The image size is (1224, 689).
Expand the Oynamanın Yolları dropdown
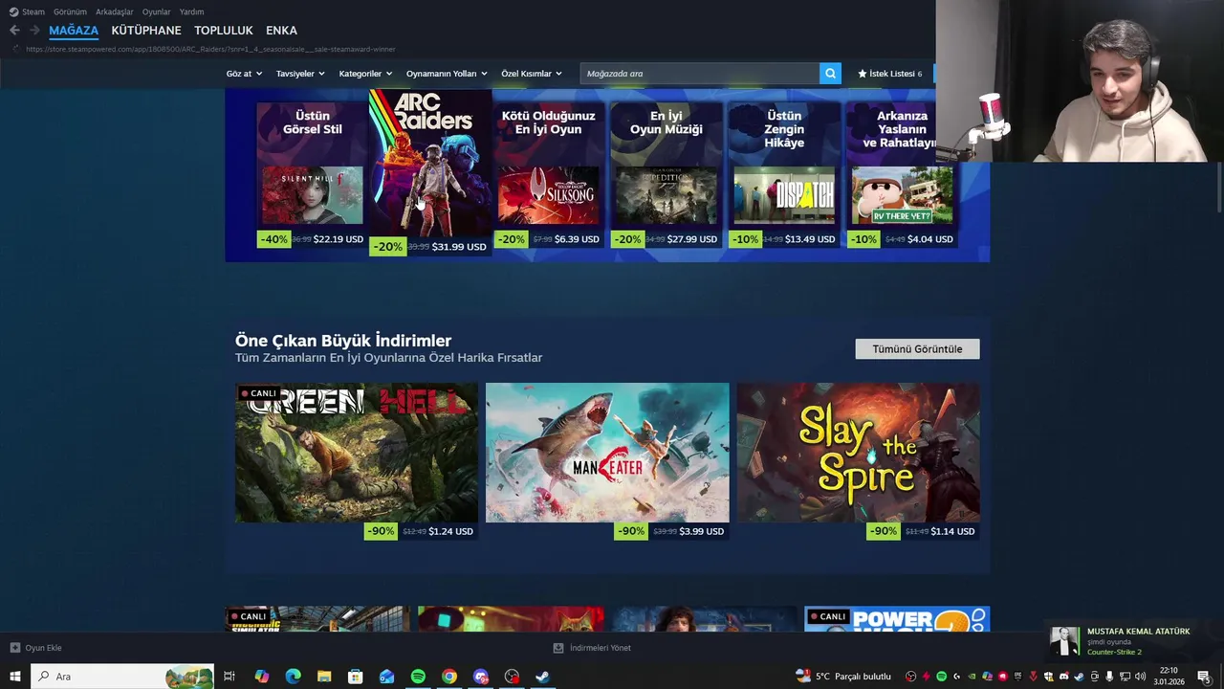[x=447, y=74]
